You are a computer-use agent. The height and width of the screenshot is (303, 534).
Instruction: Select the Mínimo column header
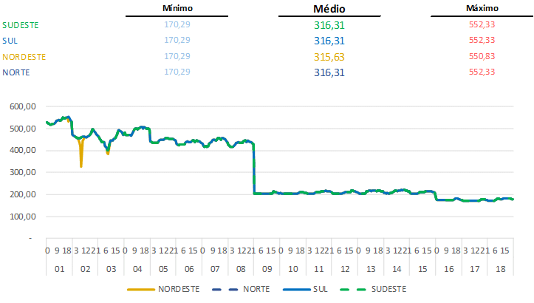(x=177, y=8)
